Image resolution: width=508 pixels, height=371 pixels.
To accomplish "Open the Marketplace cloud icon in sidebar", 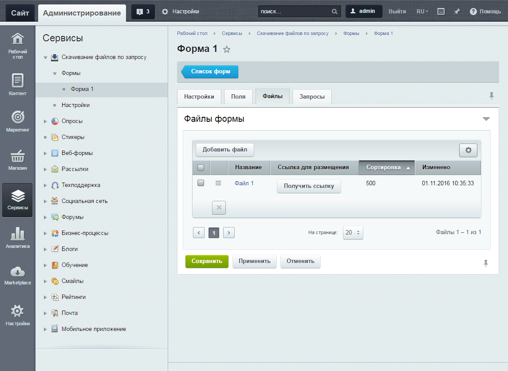I will click(17, 272).
